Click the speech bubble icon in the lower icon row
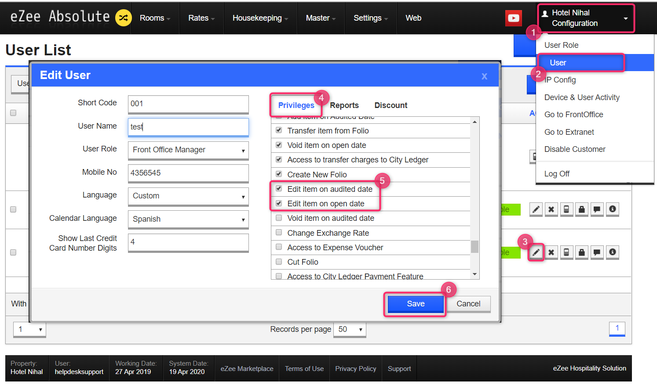 click(597, 252)
